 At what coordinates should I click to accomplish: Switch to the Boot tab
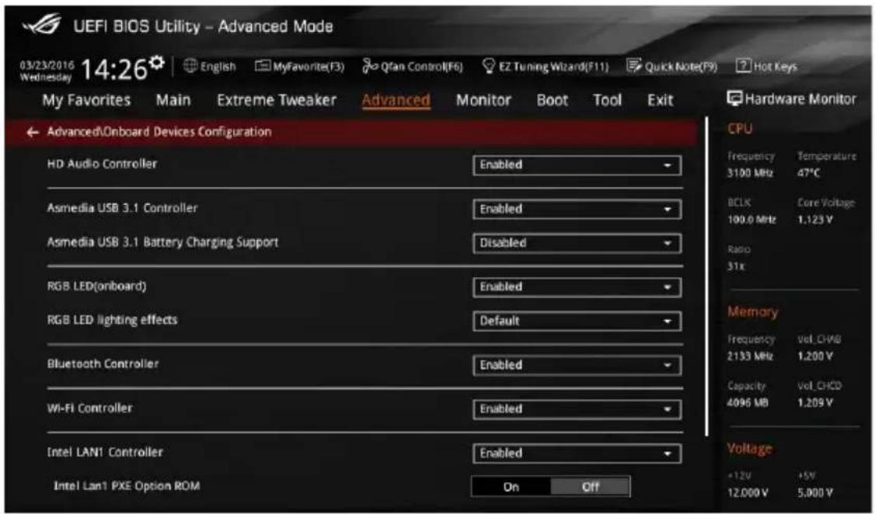pyautogui.click(x=553, y=100)
